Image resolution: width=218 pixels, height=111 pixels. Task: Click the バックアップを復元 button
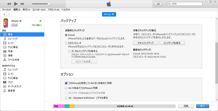(x=172, y=43)
